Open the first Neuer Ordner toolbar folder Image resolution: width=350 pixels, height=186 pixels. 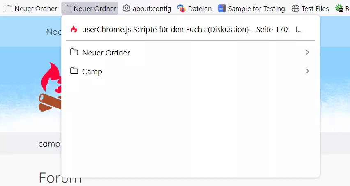tap(31, 9)
